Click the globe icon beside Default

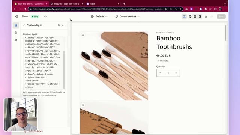pyautogui.click(x=92, y=16)
